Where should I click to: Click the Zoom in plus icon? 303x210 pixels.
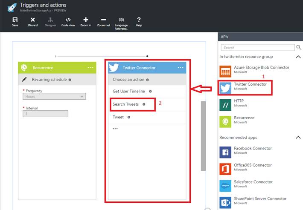click(x=86, y=20)
